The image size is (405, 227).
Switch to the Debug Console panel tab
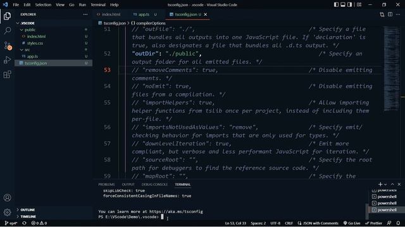point(154,184)
